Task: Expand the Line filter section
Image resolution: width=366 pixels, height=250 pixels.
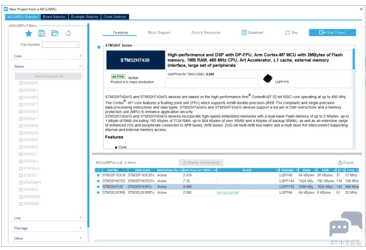Action: tap(48, 218)
